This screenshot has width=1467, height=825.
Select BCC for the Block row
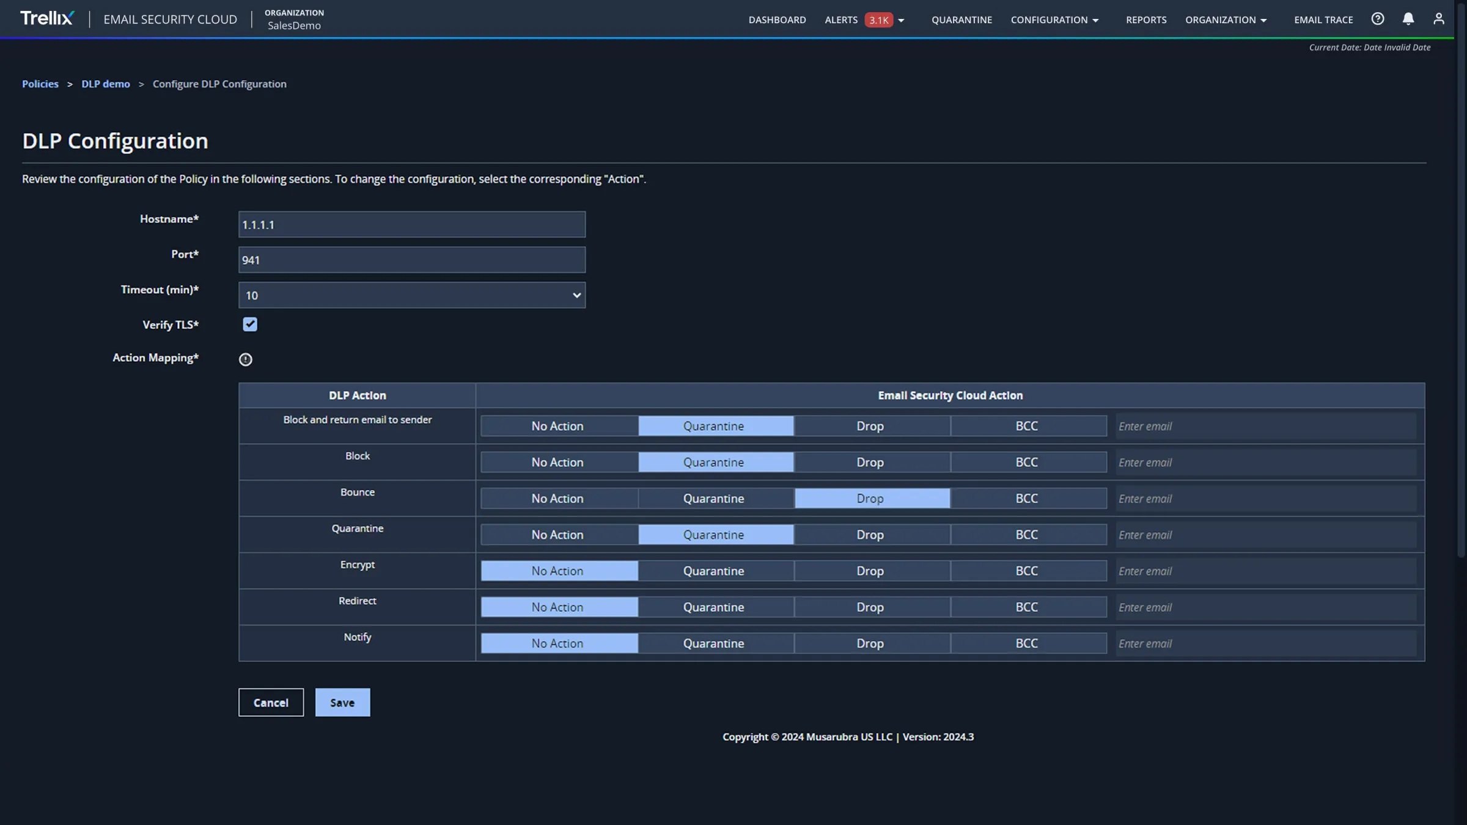click(1029, 462)
